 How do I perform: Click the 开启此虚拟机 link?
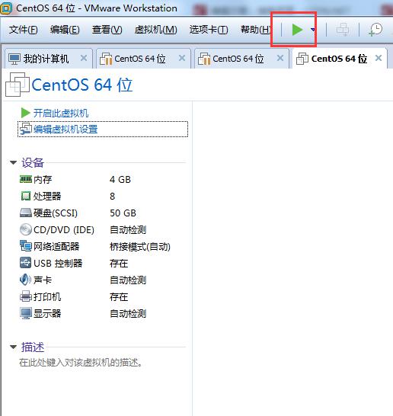(x=61, y=114)
